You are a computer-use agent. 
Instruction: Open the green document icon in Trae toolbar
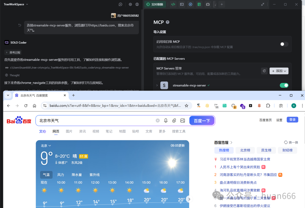[199, 4]
